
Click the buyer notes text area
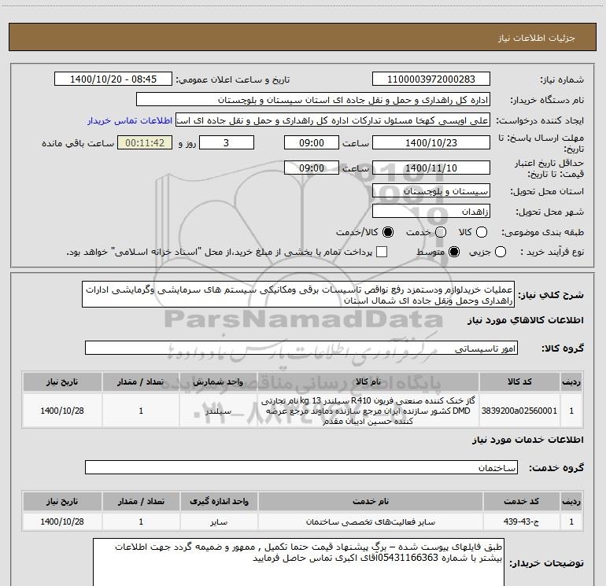(x=298, y=562)
